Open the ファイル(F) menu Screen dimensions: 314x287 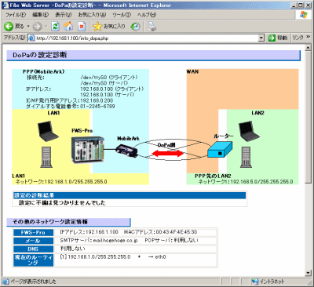[x=16, y=15]
